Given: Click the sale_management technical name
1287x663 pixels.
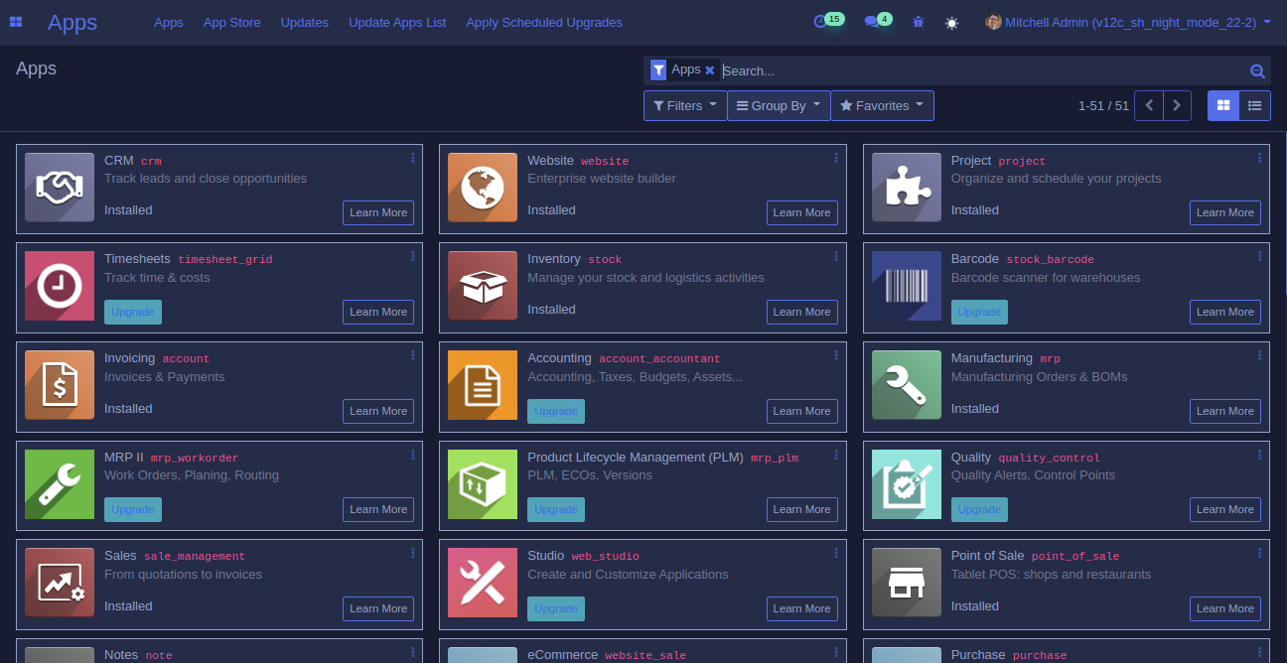Looking at the screenshot, I should pos(195,557).
